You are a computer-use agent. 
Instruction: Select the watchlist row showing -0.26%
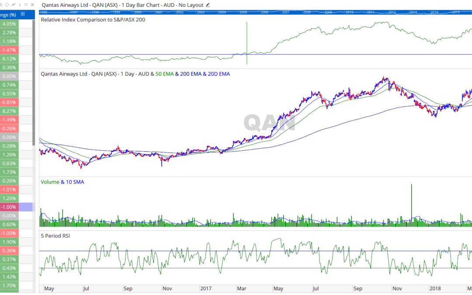(x=16, y=128)
